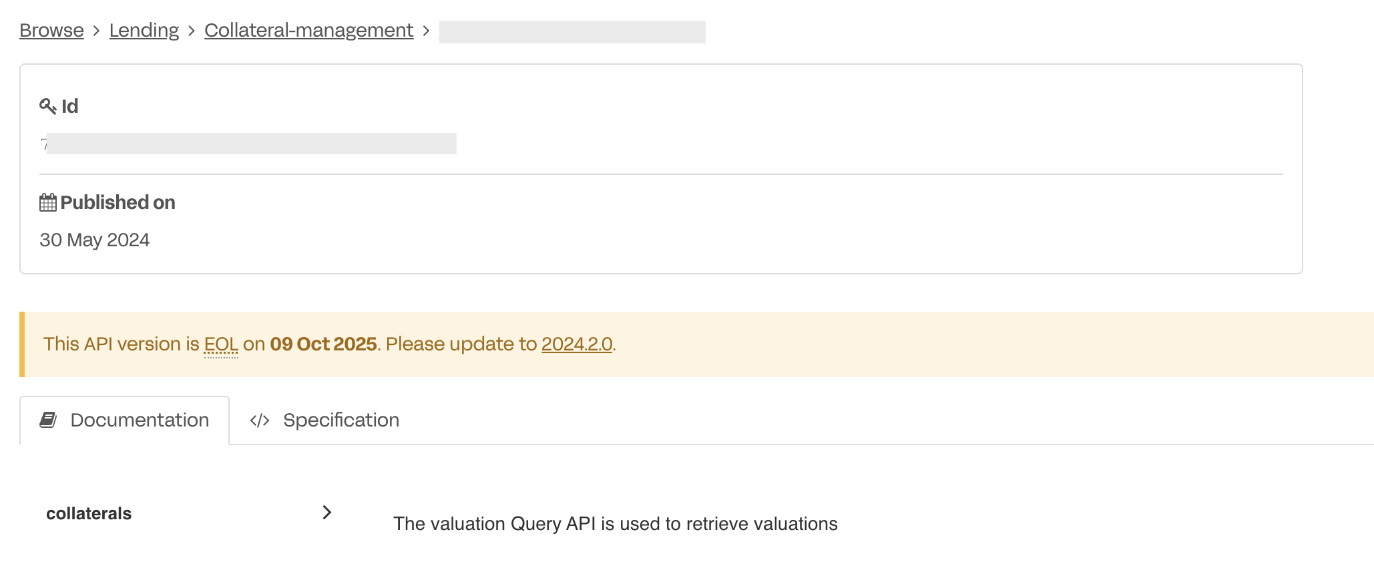Click the chevron after Collateral-management breadcrumb
The width and height of the screenshot is (1374, 570).
[x=427, y=31]
